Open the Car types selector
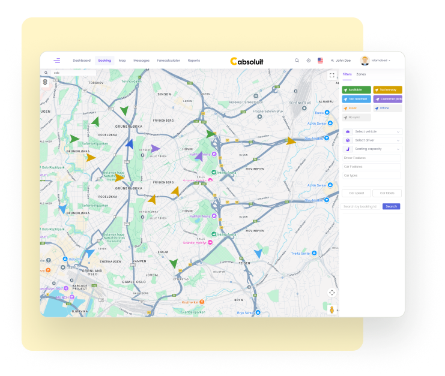The image size is (445, 376). 372,176
